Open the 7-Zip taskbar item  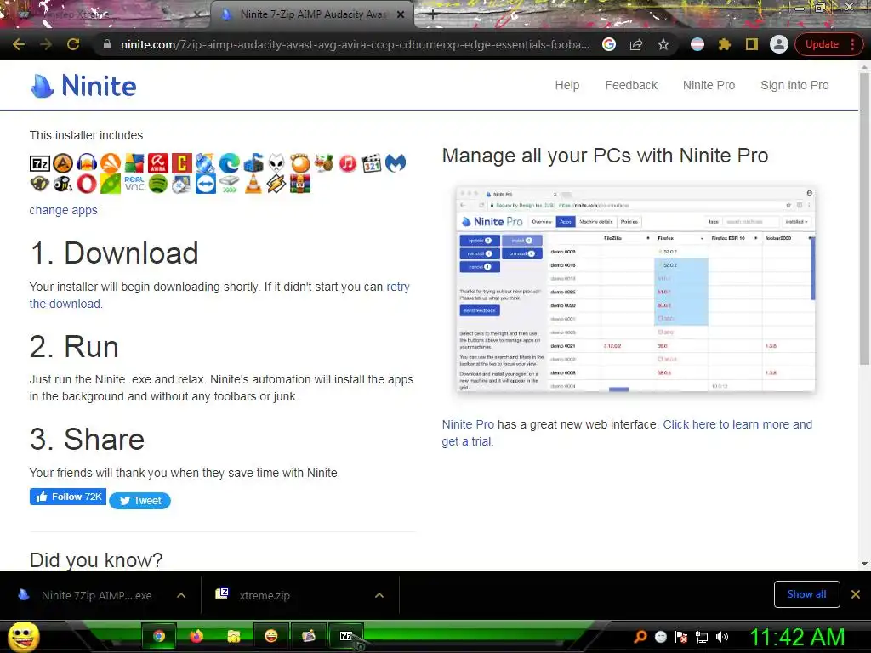[x=346, y=636]
